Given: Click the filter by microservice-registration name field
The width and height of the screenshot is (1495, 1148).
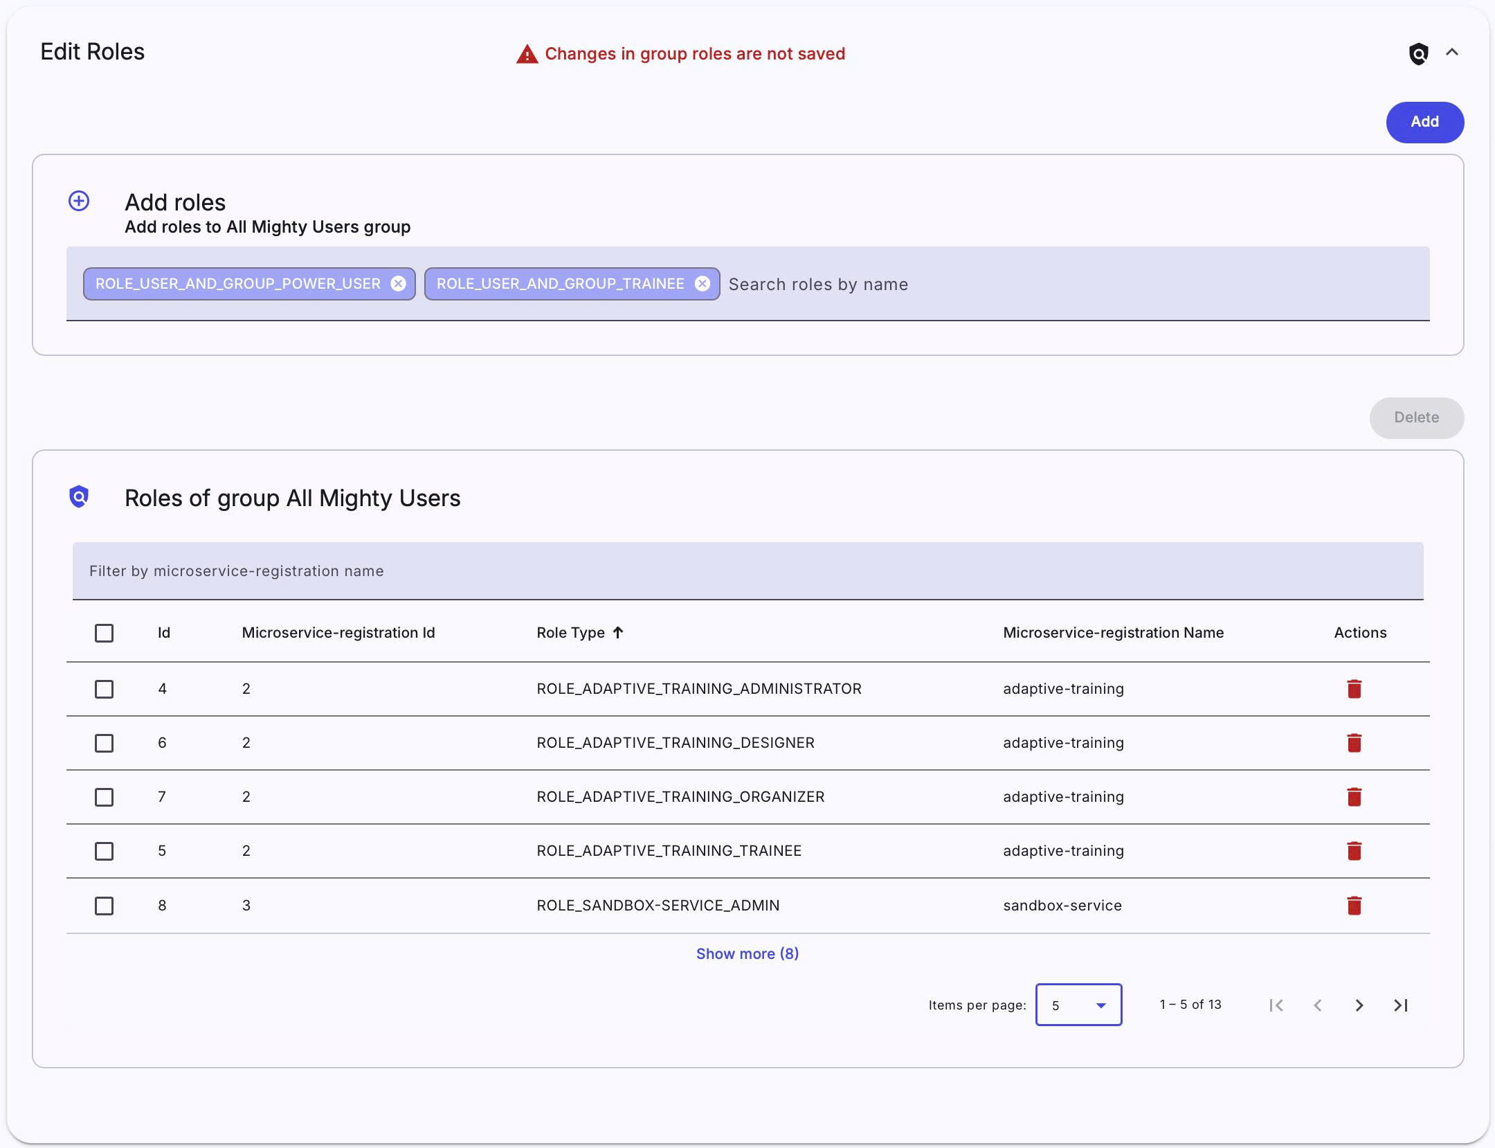Looking at the screenshot, I should 484,571.
